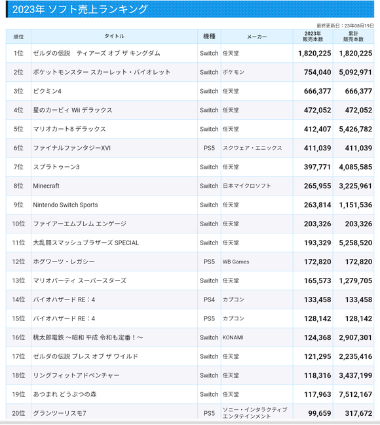Click the cumulative figure 5,092,971

point(355,73)
